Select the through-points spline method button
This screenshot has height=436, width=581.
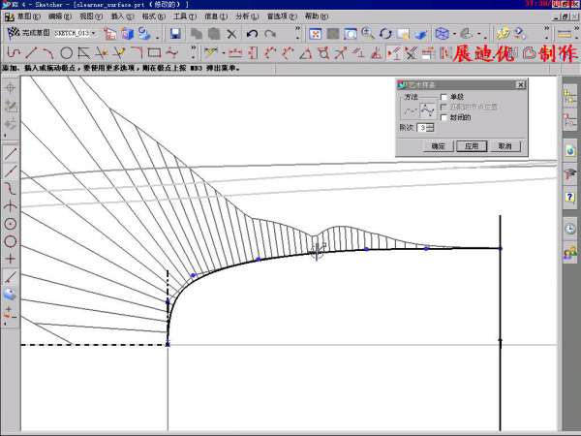408,110
